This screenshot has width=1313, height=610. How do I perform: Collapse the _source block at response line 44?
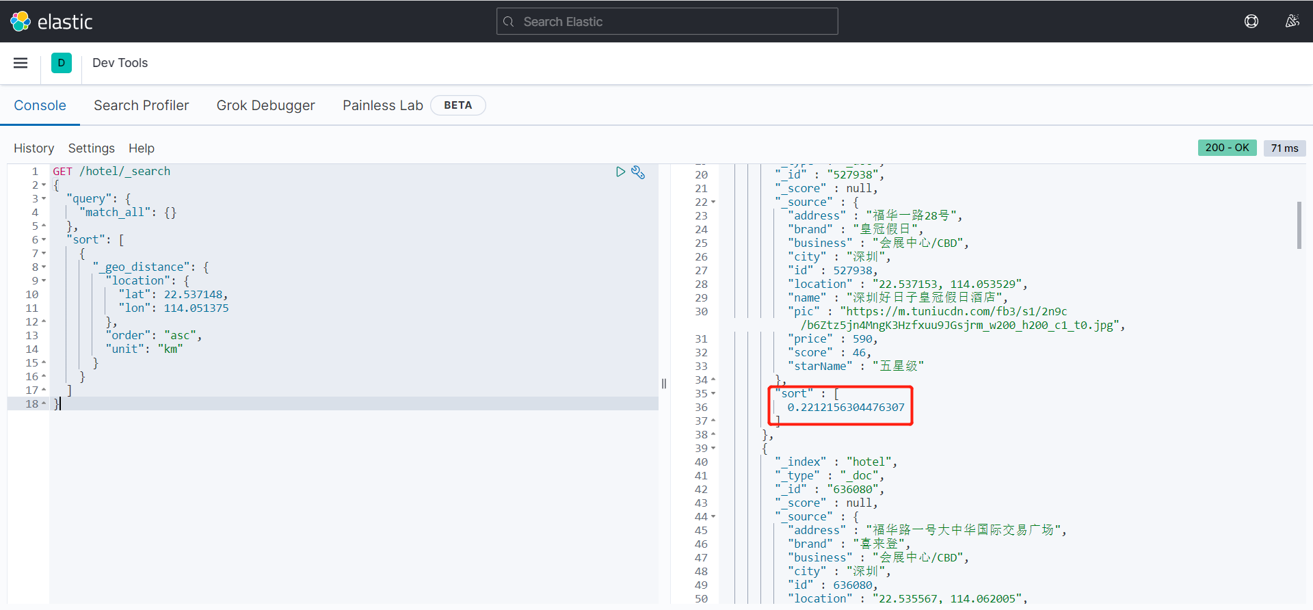pyautogui.click(x=713, y=517)
